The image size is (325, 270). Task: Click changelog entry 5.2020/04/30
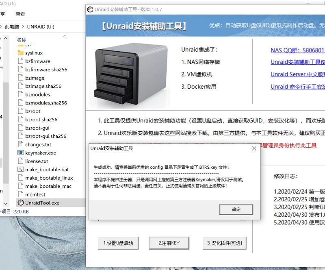click(x=299, y=222)
